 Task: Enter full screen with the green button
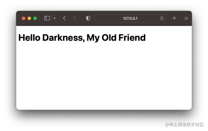coord(35,18)
